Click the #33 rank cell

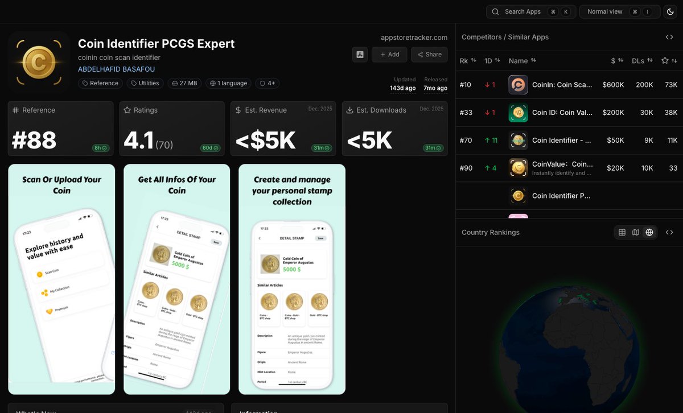[x=466, y=113]
